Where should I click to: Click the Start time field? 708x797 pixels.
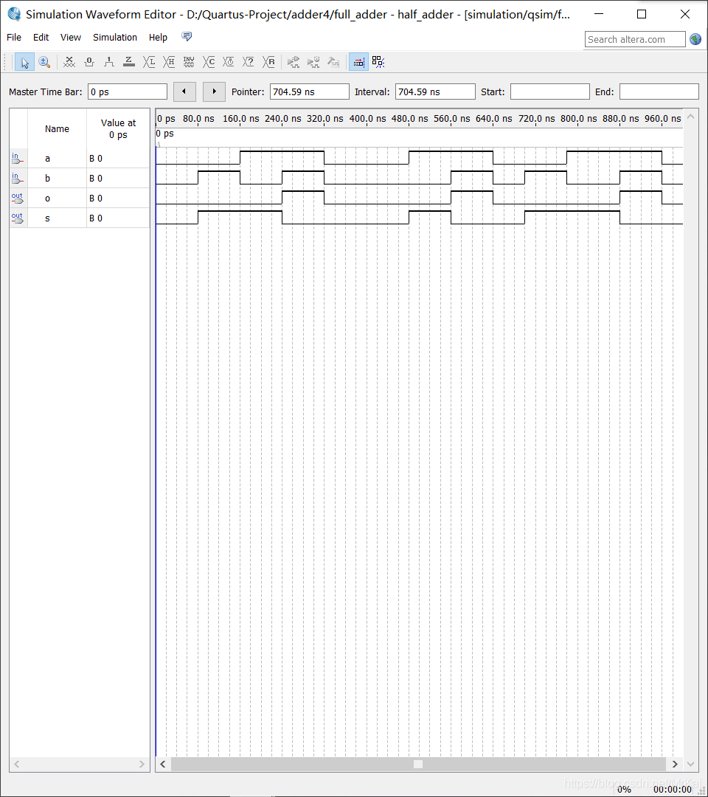click(549, 92)
